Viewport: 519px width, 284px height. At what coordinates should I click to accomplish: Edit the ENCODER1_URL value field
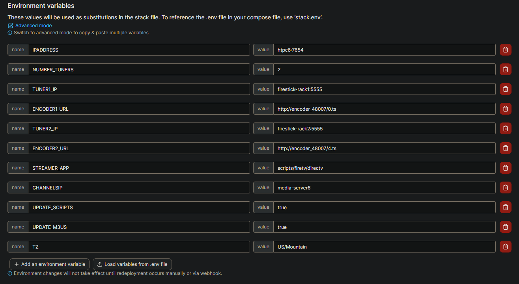pyautogui.click(x=384, y=109)
